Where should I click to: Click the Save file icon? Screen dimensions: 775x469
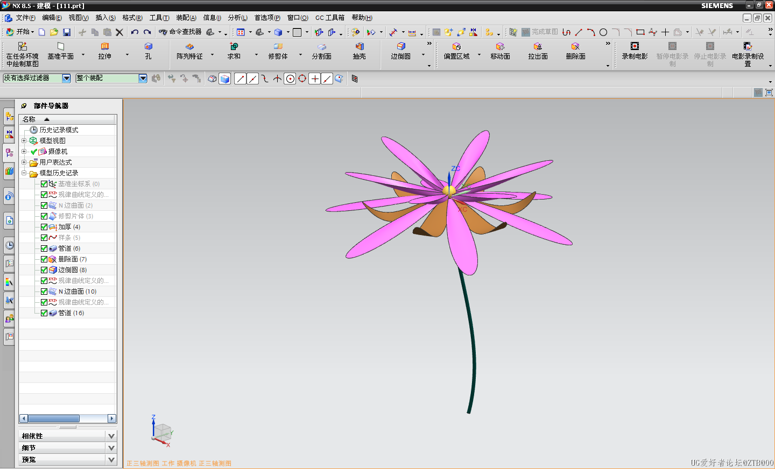pos(67,32)
